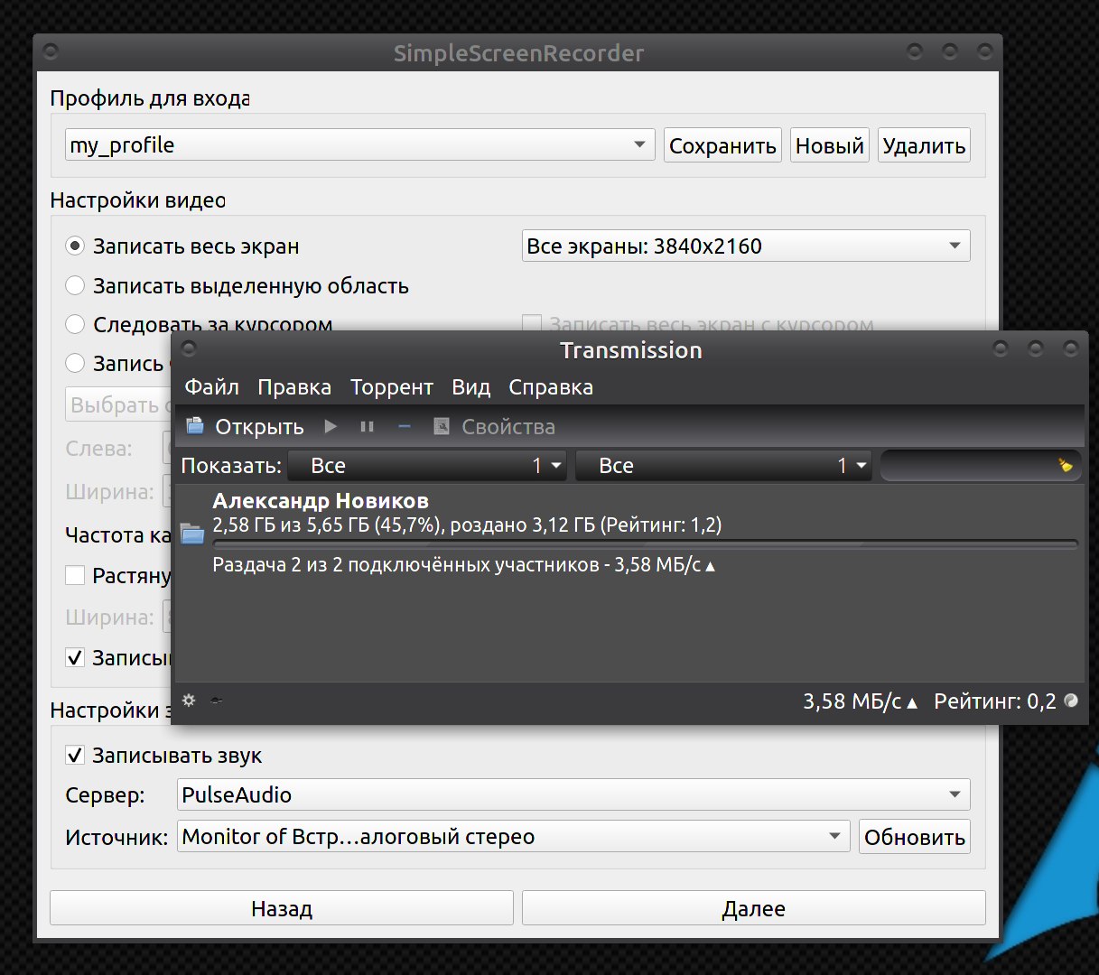Viewport: 1099px width, 975px height.
Task: Open the Источник Monitor source dropdown
Action: pyautogui.click(x=514, y=836)
